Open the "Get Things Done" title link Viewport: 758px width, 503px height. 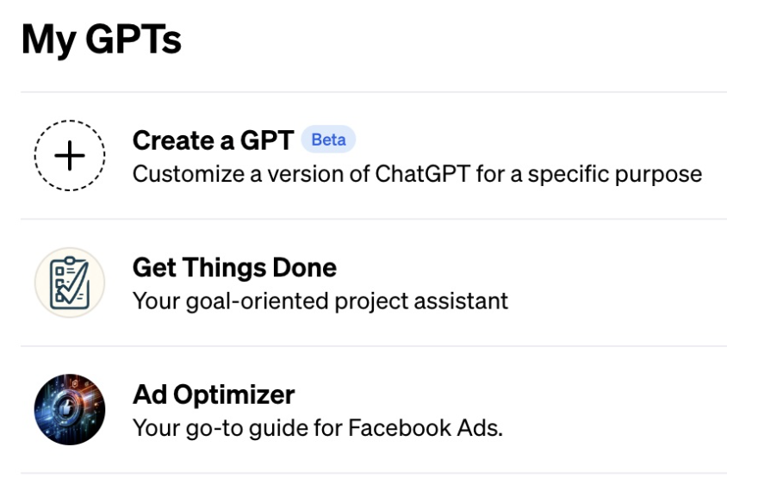pyautogui.click(x=234, y=268)
